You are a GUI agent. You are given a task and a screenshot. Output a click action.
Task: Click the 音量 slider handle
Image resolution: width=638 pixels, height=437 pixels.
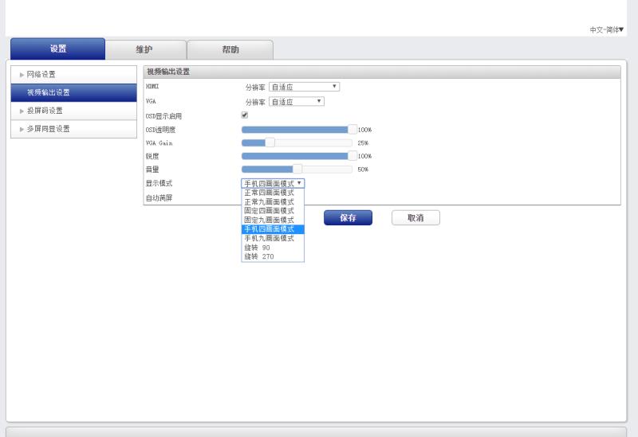click(x=297, y=169)
